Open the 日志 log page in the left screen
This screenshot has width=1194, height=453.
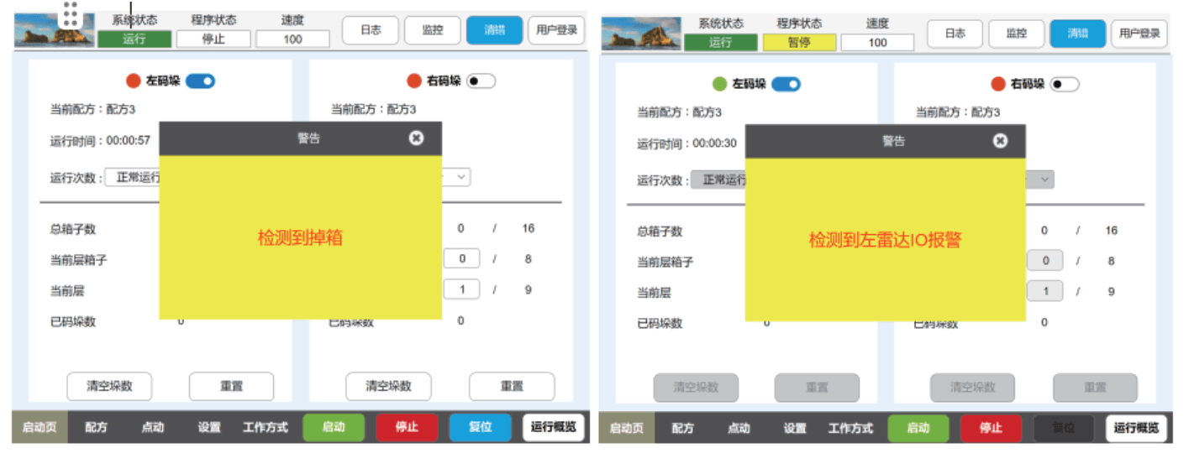point(371,30)
